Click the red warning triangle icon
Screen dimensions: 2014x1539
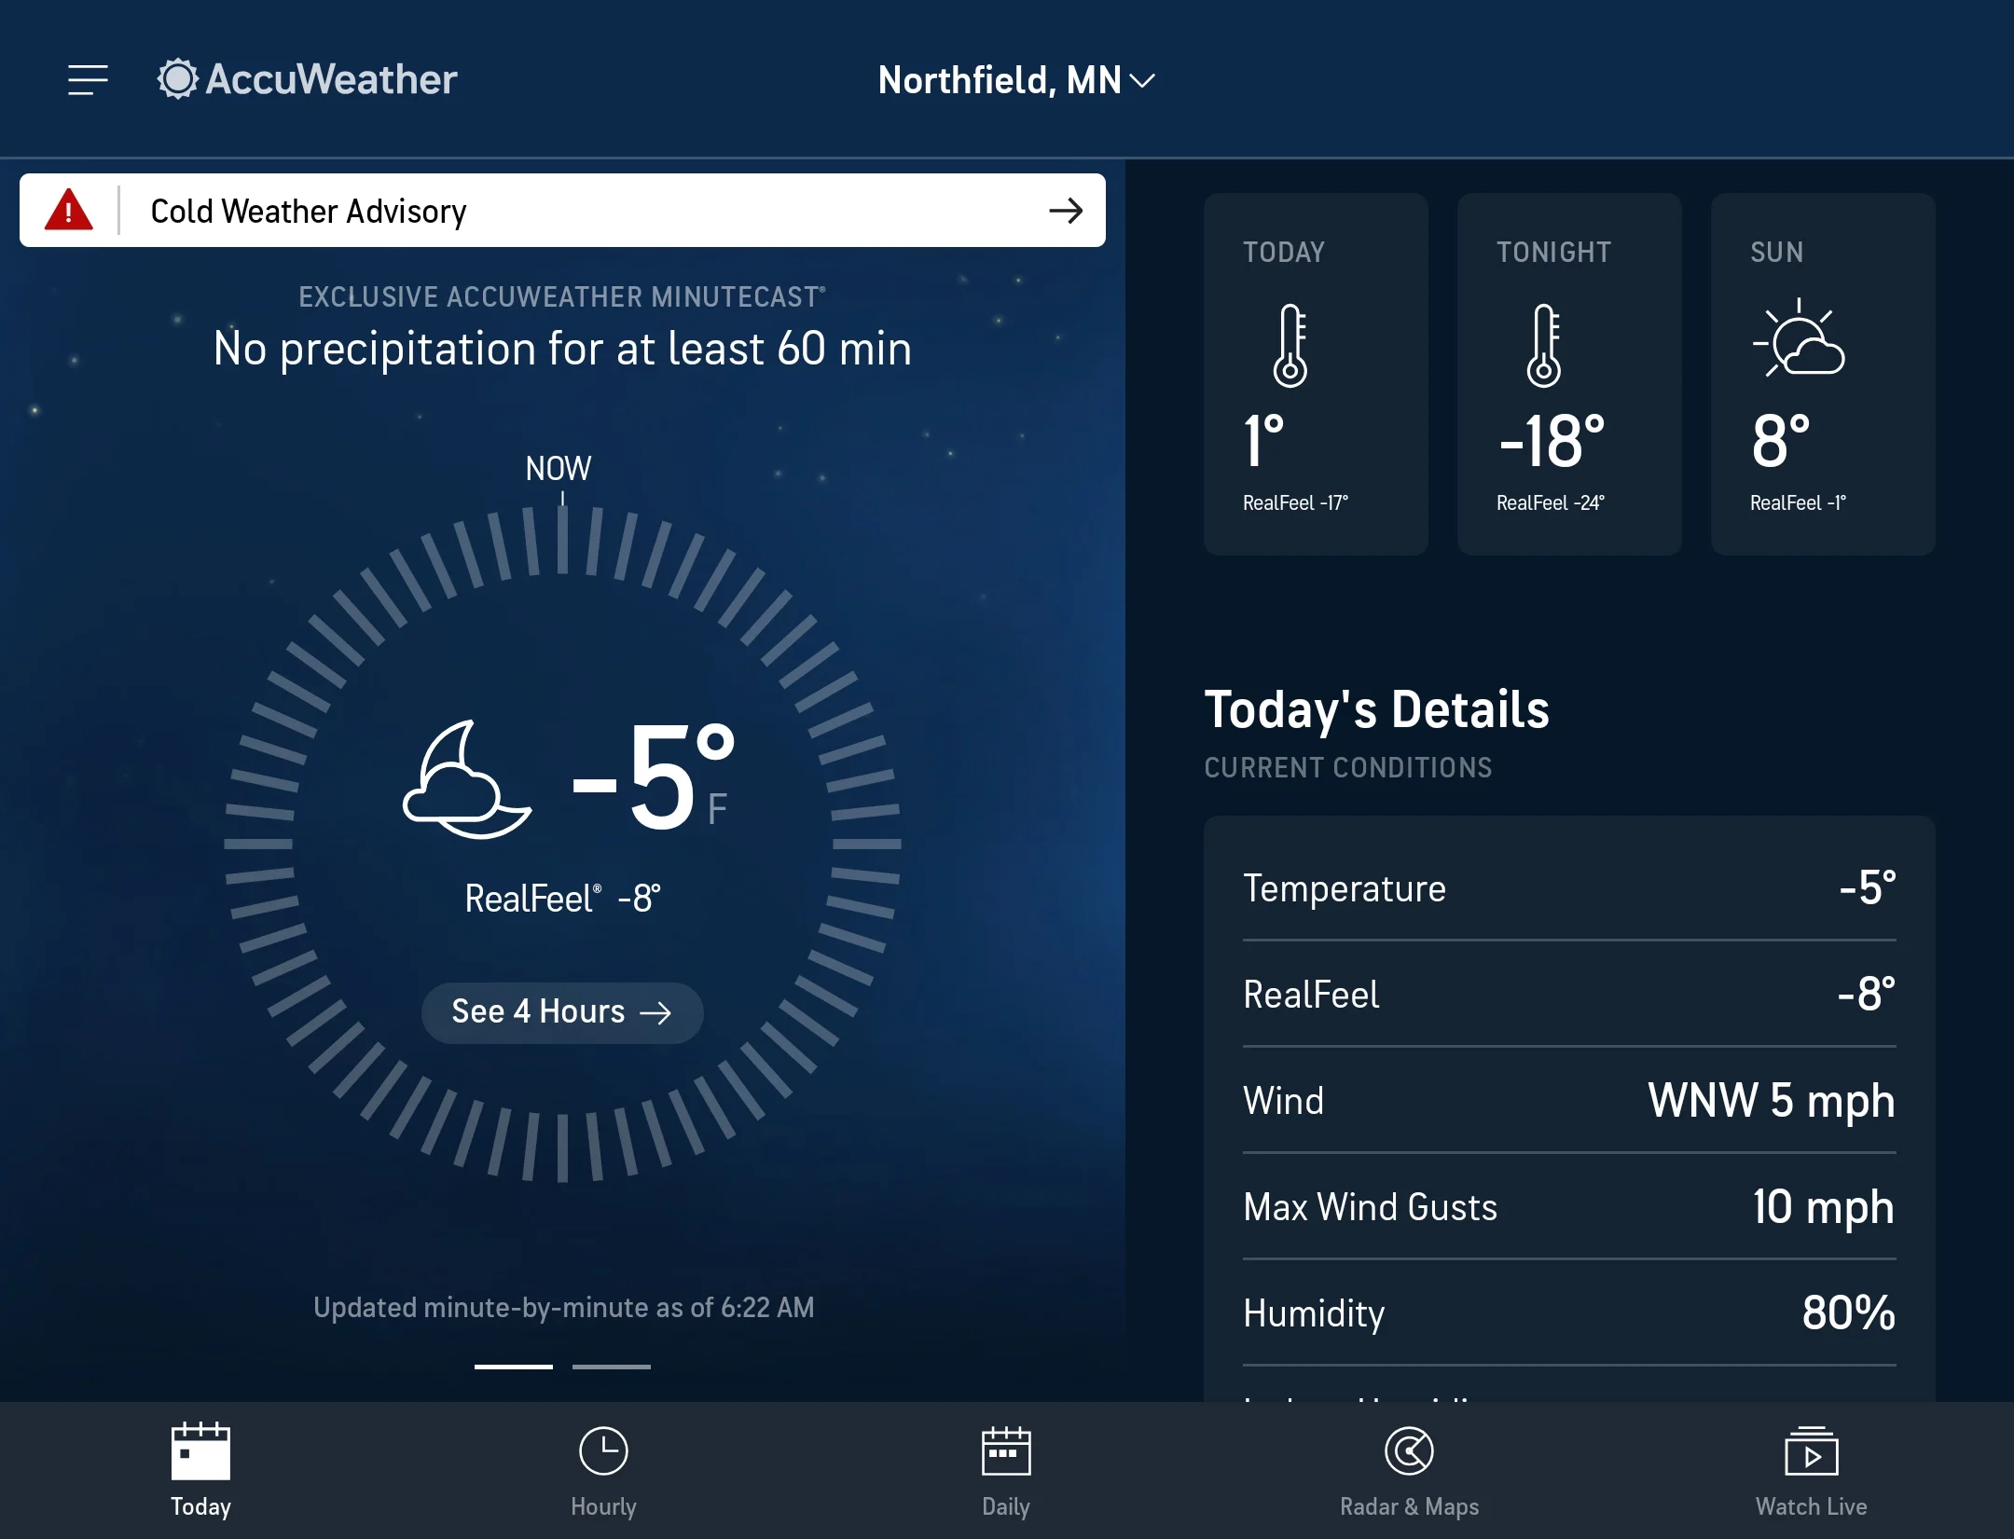pos(69,210)
